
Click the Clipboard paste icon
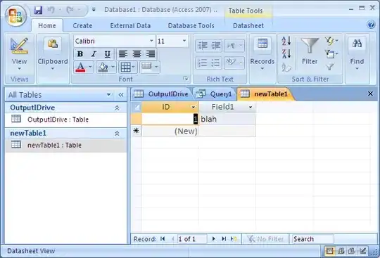(x=53, y=44)
